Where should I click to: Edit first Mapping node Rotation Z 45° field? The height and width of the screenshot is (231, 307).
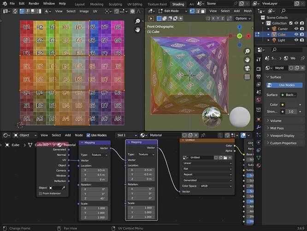point(94,199)
